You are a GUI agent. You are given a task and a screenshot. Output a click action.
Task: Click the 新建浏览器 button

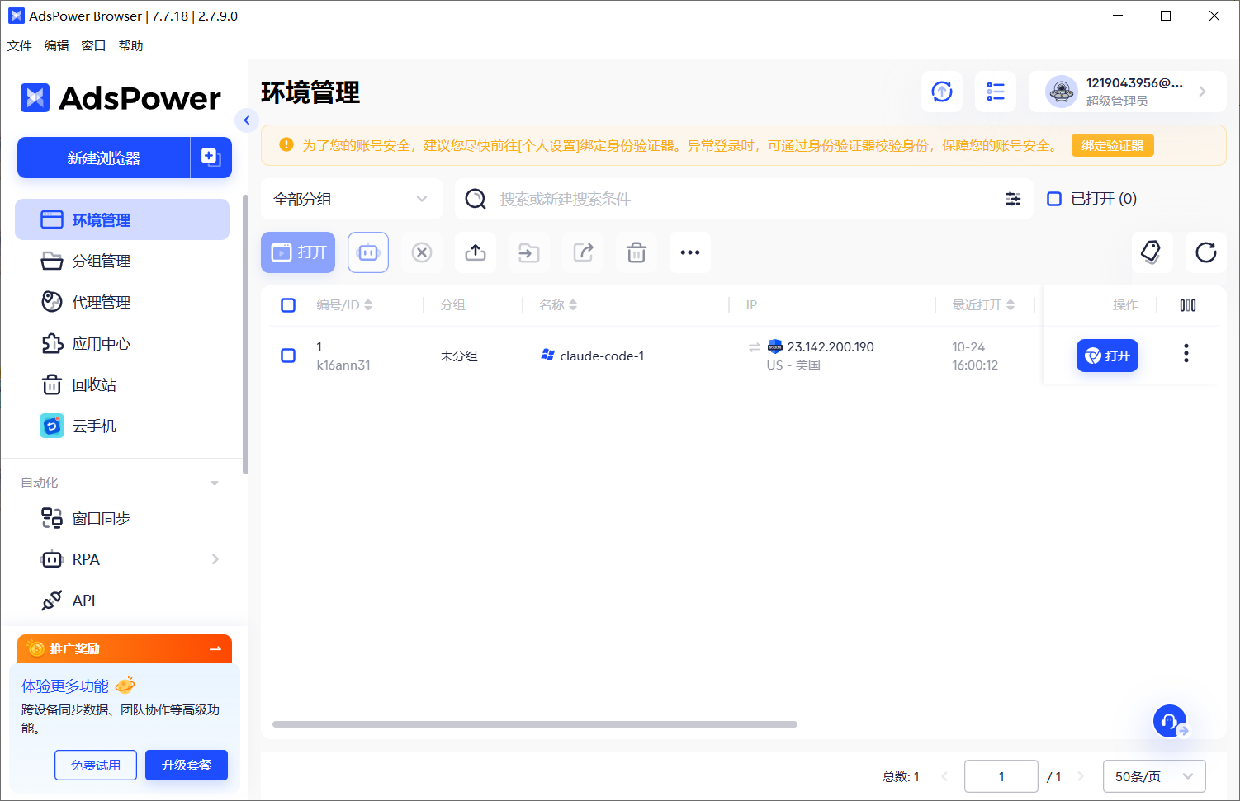point(104,158)
